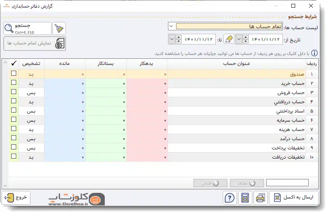326x212 pixels.
Task: Select the اسناد پرداختني row title
Action: 290,111
